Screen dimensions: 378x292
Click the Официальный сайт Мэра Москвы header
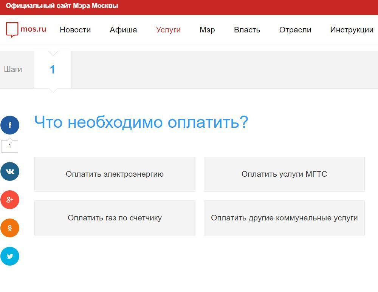pyautogui.click(x=62, y=6)
